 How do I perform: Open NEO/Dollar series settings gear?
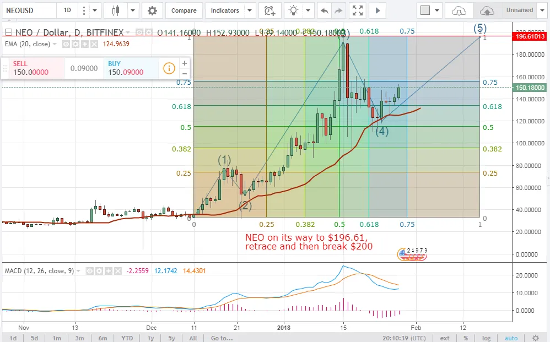click(x=149, y=32)
